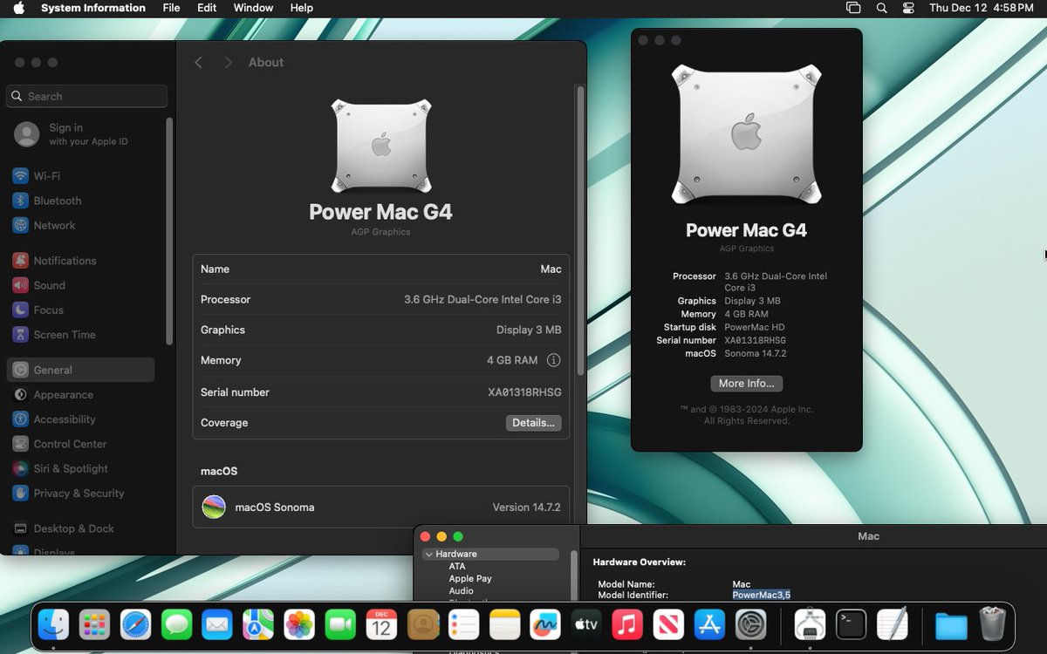Select Desktop & Dock in the sidebar
The height and width of the screenshot is (654, 1047).
click(80, 528)
